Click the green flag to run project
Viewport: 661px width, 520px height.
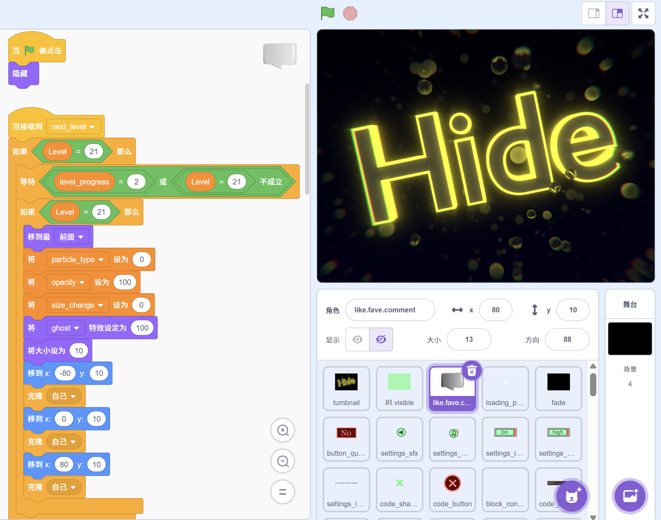tap(327, 13)
